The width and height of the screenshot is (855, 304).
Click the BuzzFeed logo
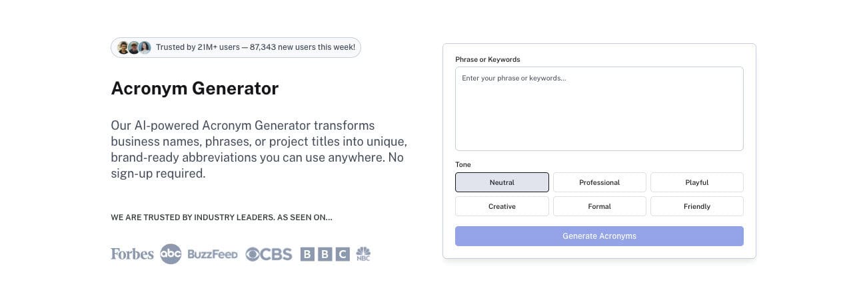click(x=213, y=254)
